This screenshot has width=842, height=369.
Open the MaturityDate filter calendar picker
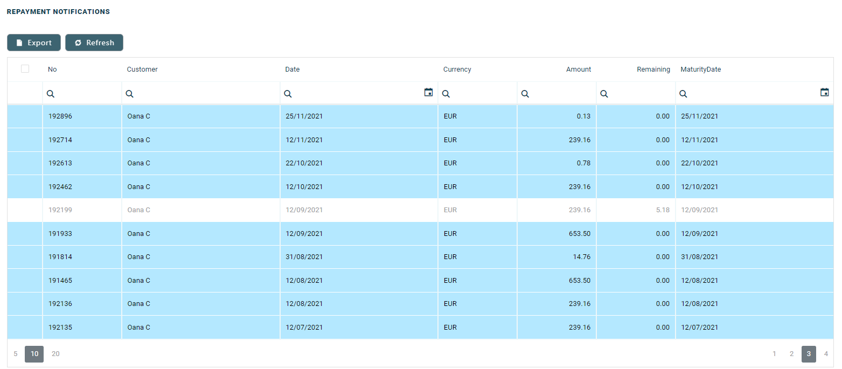click(x=824, y=93)
